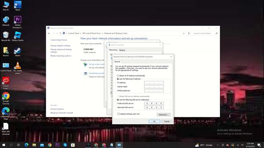Click the Preferred DNS server field
The width and height of the screenshot is (264, 148).
(154, 103)
